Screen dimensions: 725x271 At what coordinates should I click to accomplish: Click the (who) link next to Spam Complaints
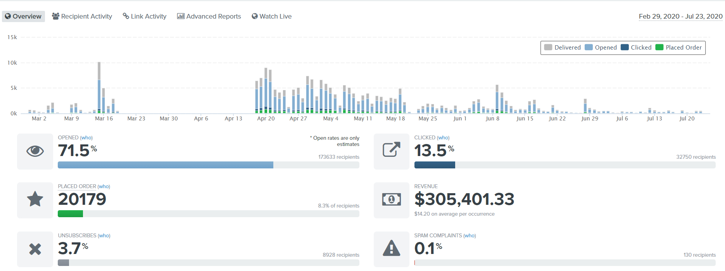pyautogui.click(x=470, y=236)
